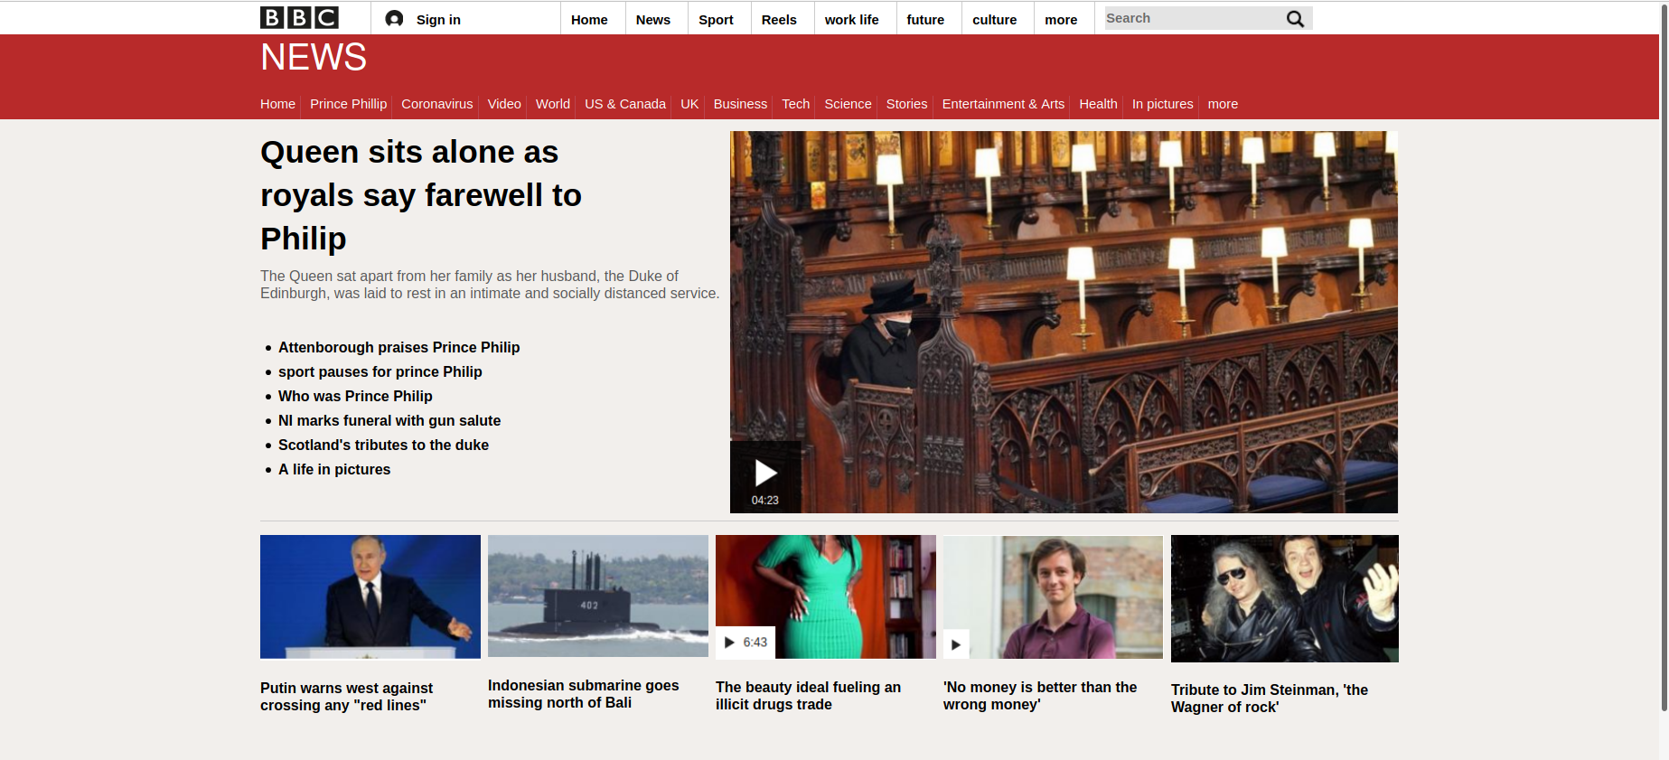1669x760 pixels.
Task: Select Health news tab
Action: coord(1098,104)
